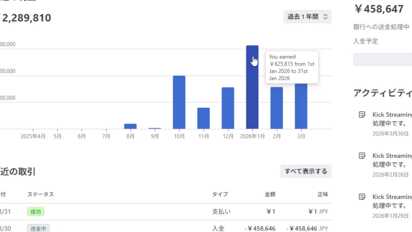Screen dimensions: 412x232
Task: Click the 支払い type cell
Action: pos(221,212)
